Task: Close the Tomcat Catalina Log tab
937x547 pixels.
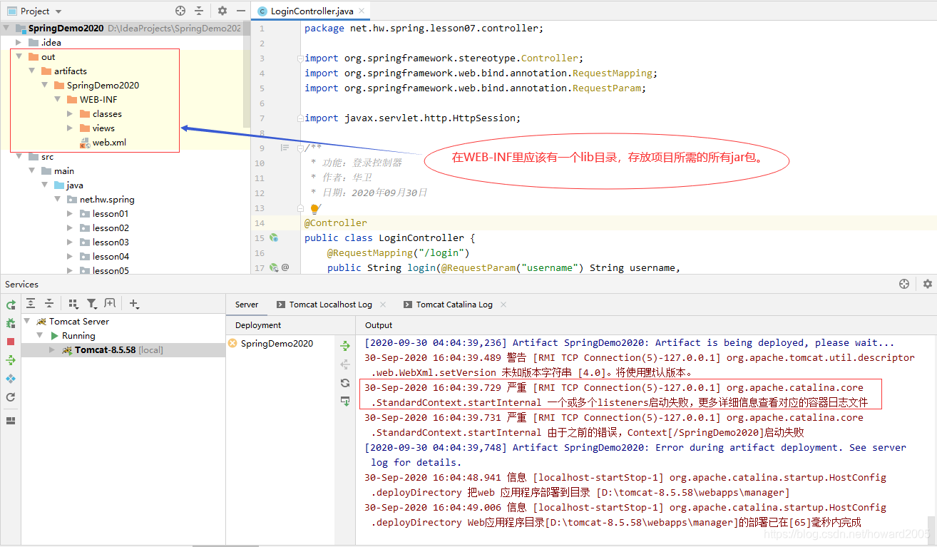Action: click(x=503, y=305)
